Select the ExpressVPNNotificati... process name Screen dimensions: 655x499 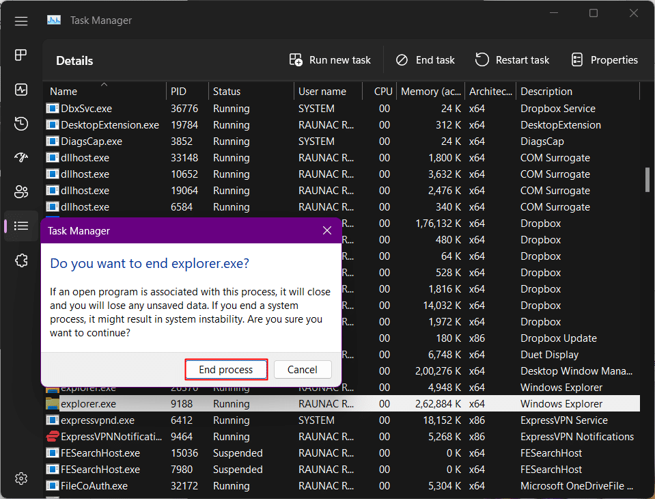coord(111,436)
